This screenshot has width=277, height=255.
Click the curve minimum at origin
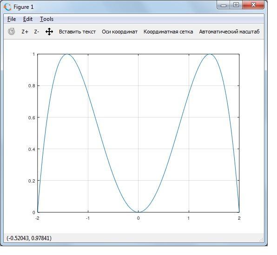138,212
